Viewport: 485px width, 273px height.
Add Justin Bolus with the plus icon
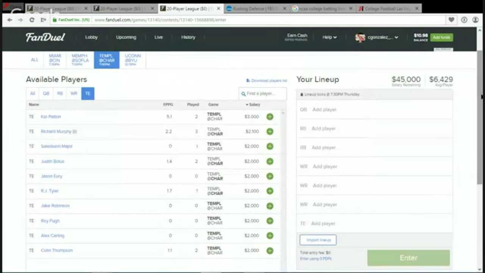tap(270, 162)
